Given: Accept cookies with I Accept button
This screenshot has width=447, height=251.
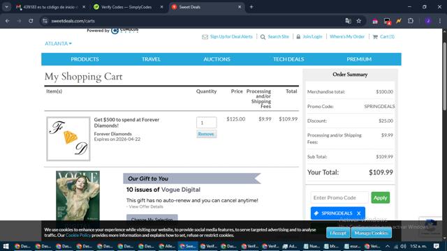Looking at the screenshot, I should 338,233.
